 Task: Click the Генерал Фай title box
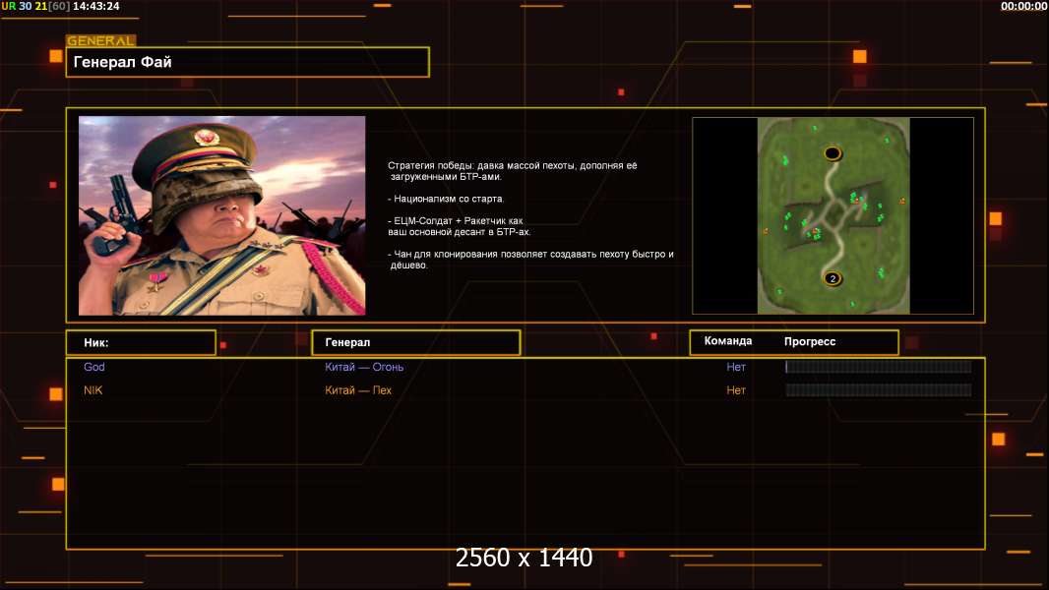tap(247, 62)
